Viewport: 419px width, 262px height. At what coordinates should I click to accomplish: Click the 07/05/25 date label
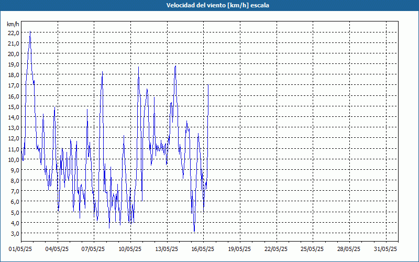[x=93, y=249]
